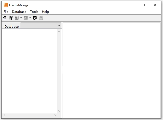The height and width of the screenshot is (120, 163).
Task: Click the tree panel's scroll left arrow
Action: (x=4, y=115)
